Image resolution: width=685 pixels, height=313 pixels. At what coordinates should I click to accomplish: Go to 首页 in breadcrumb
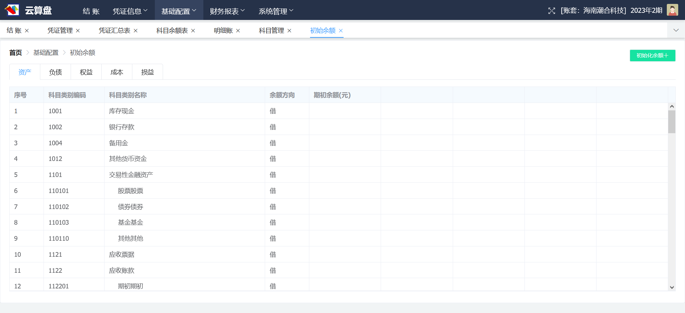[x=15, y=53]
